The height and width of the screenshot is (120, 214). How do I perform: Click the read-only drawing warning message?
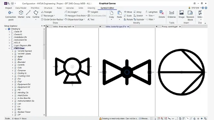click(x=119, y=118)
